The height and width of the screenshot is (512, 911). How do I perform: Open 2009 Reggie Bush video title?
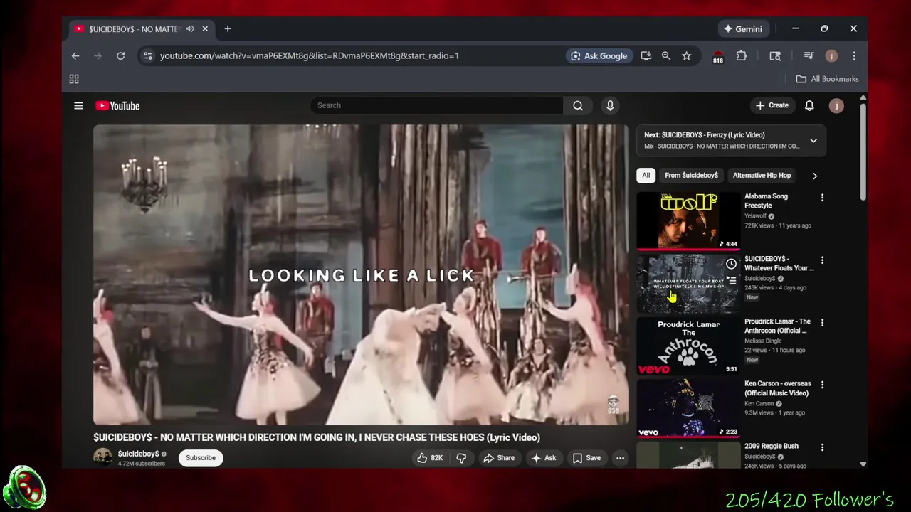click(772, 446)
